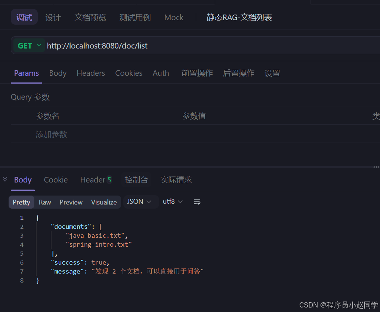This screenshot has height=312, width=380.
Task: View the Header 5 response tab
Action: [x=96, y=180]
